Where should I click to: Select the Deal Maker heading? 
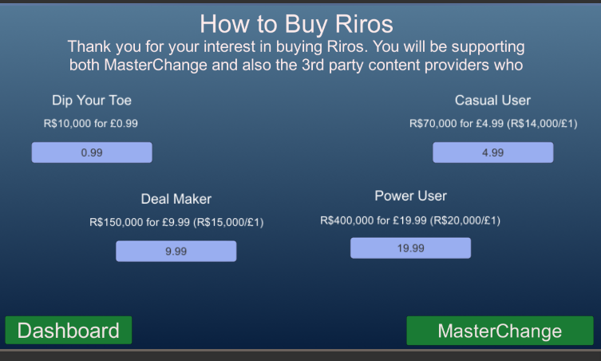[176, 199]
